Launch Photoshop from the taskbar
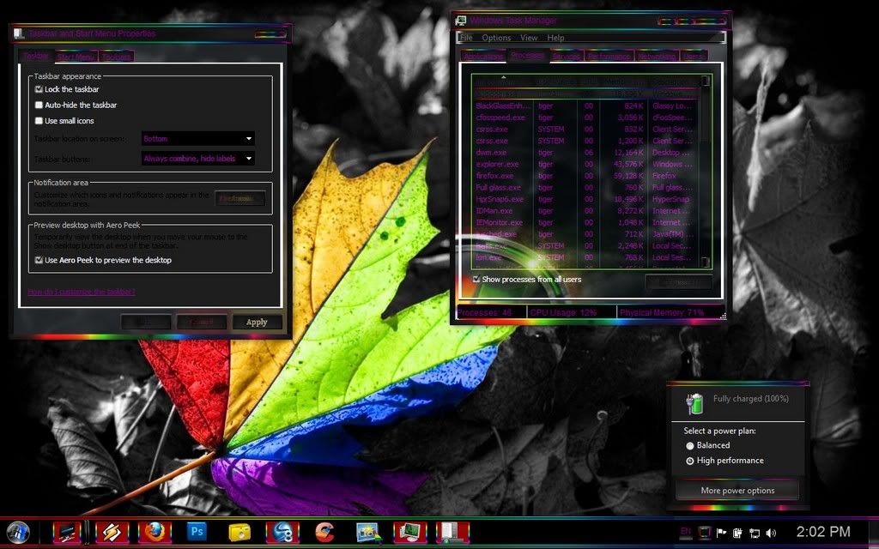Screen dimensions: 879x549 (197, 532)
